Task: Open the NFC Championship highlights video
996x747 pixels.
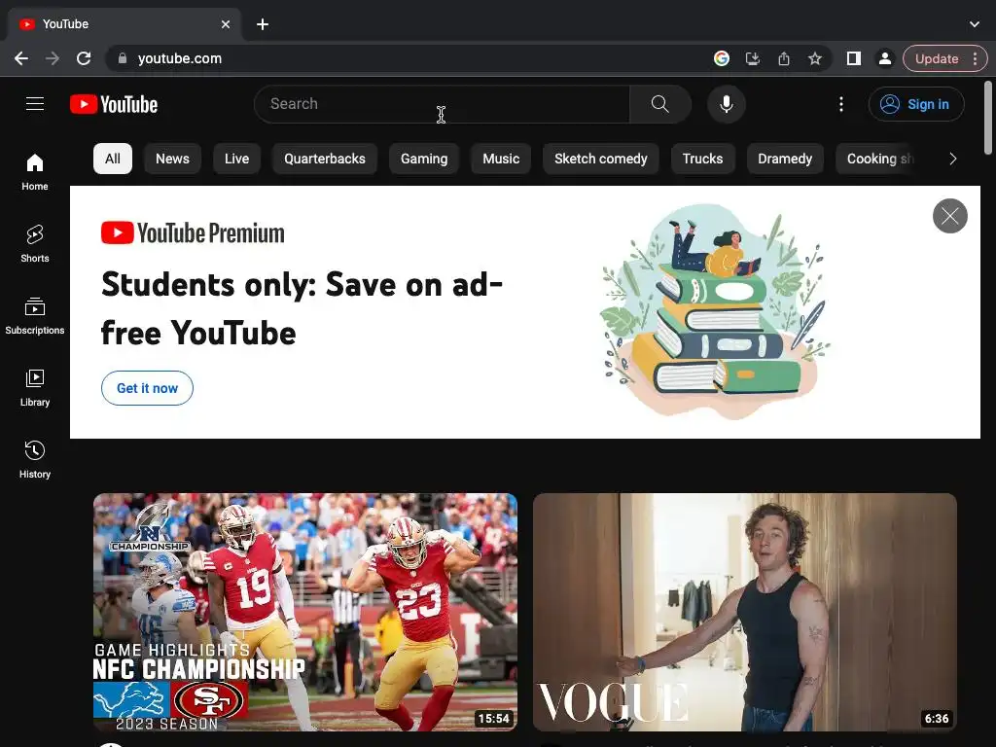Action: [304, 613]
